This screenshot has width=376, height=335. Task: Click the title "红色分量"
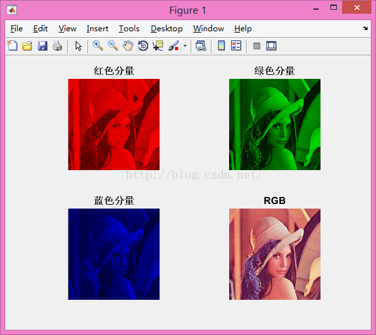coord(114,71)
